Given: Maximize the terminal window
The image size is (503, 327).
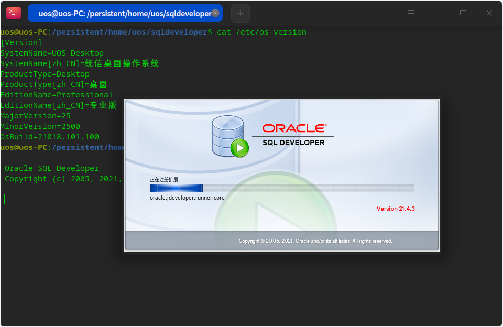Looking at the screenshot, I should tap(463, 13).
